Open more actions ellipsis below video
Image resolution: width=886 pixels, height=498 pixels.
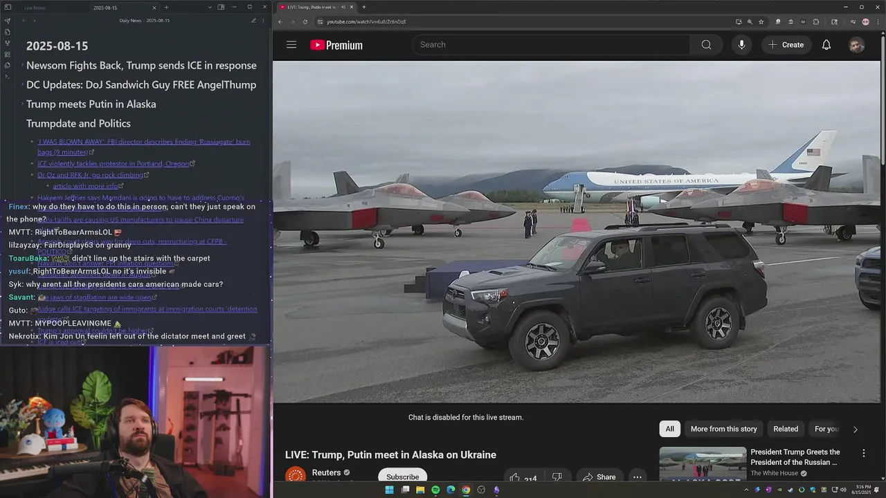pos(637,477)
